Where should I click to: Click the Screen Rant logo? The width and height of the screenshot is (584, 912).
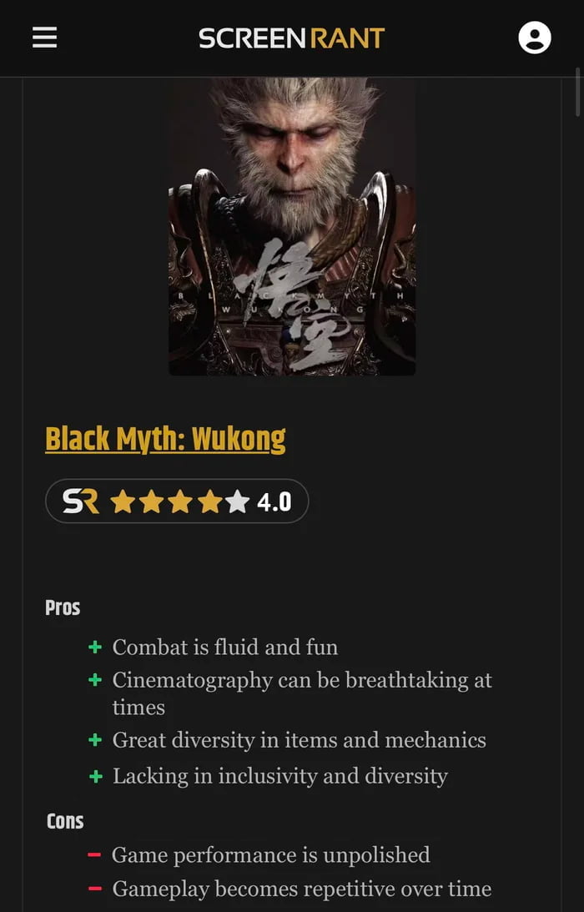point(291,38)
